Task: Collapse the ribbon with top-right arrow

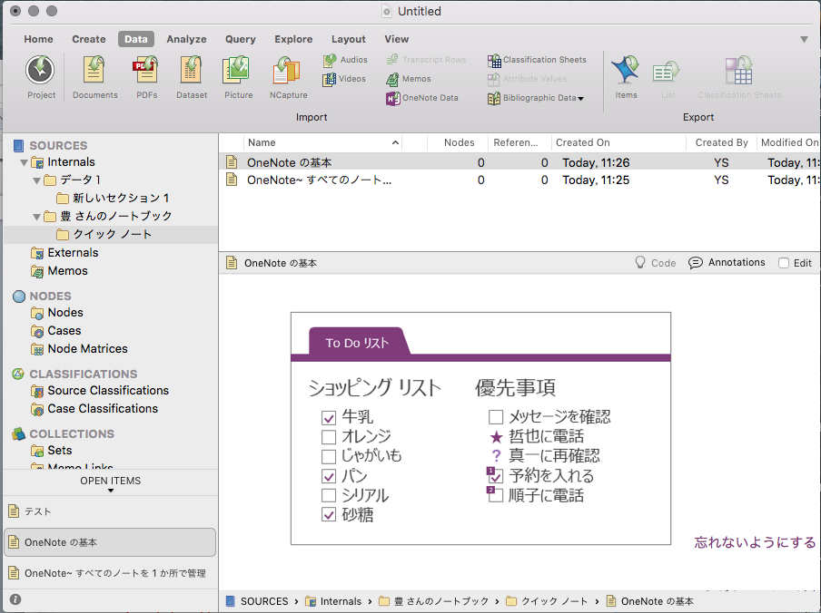Action: 804,39
